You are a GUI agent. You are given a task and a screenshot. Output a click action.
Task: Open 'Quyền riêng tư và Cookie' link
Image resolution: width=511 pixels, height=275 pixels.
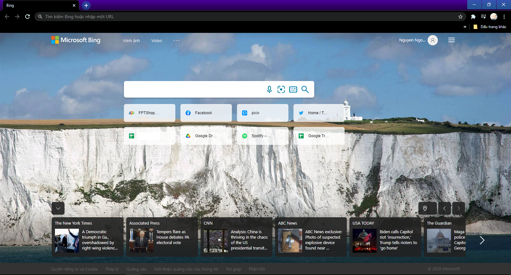pyautogui.click(x=74, y=269)
